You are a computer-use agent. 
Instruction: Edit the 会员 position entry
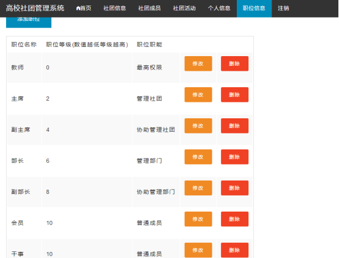coord(198,219)
